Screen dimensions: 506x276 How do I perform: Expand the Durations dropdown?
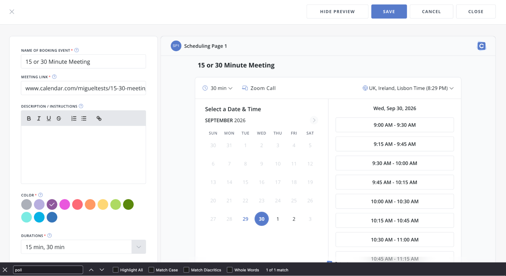tap(139, 247)
